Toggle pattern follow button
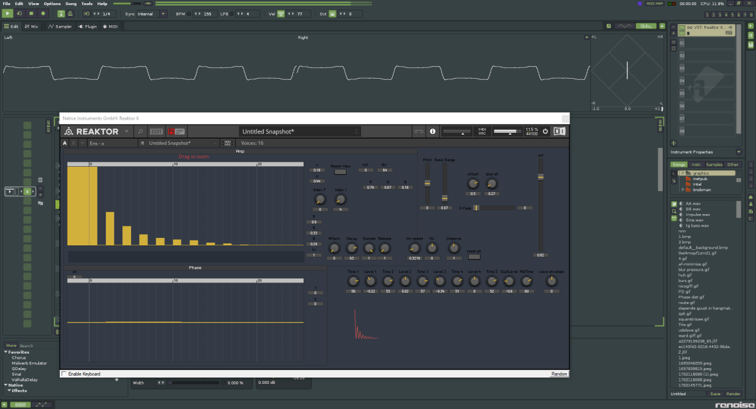Screen dimensions: 756x409 point(60,13)
